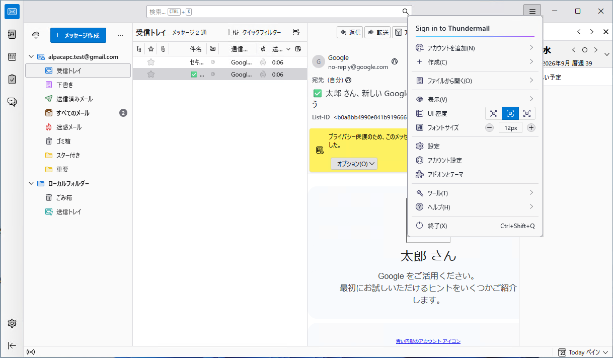Sort by star column header
Viewport: 613px width, 358px height.
[150, 49]
